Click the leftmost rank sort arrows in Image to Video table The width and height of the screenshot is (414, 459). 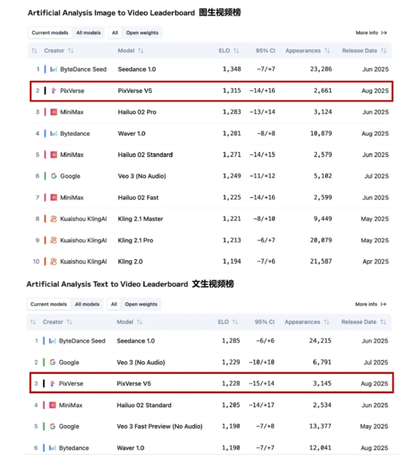tap(34, 51)
